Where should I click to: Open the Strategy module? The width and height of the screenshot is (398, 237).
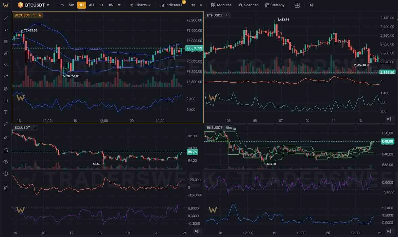(275, 5)
